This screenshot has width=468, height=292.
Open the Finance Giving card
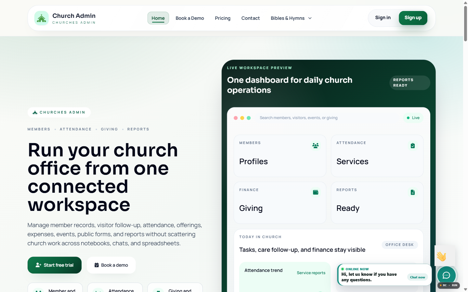280,202
